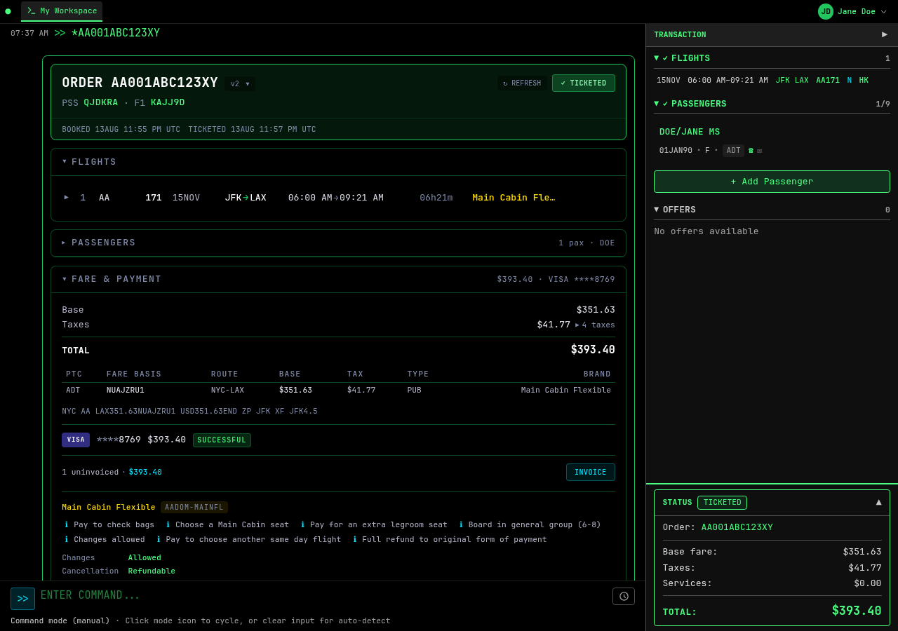This screenshot has width=898, height=631.
Task: Click the Add Passenger button
Action: point(772,182)
